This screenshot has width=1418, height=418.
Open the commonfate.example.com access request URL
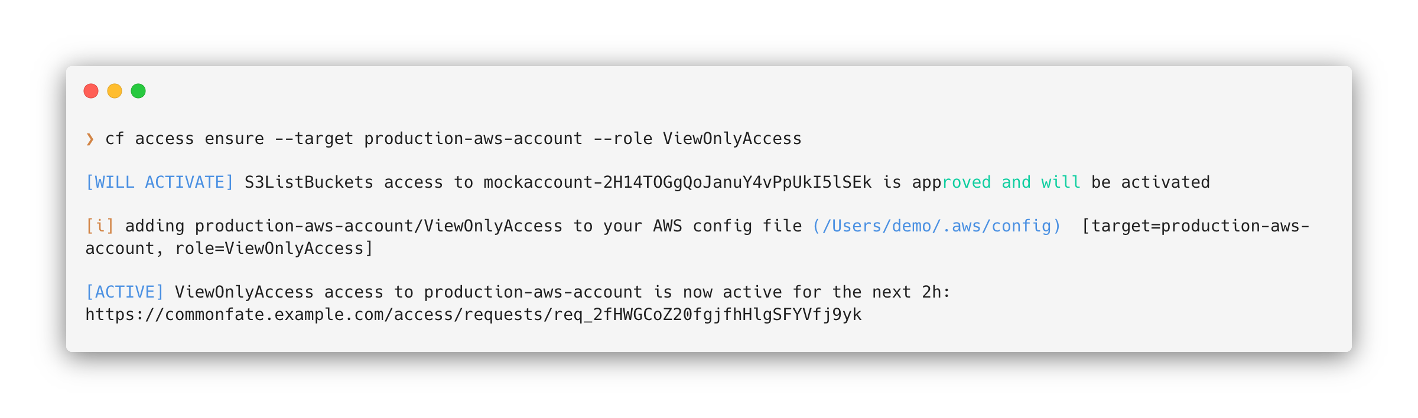click(x=474, y=315)
